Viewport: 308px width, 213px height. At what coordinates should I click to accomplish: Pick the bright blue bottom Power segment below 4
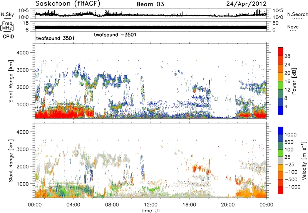coord(281,110)
